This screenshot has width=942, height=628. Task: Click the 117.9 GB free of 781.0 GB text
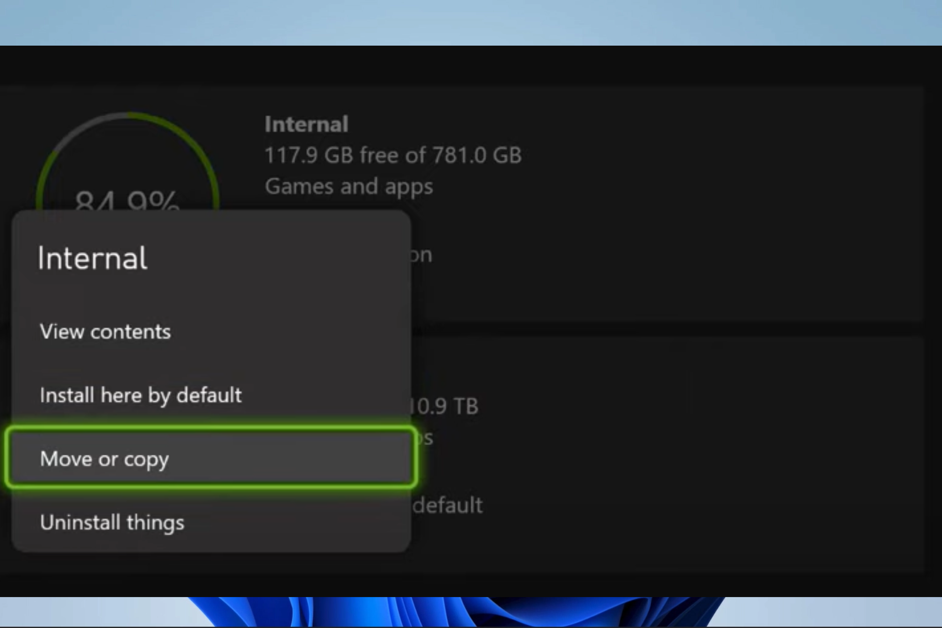click(393, 155)
